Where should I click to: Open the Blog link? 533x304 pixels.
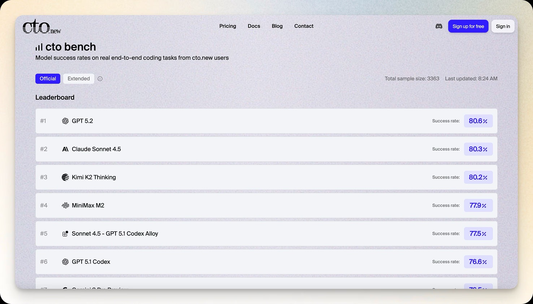(277, 26)
